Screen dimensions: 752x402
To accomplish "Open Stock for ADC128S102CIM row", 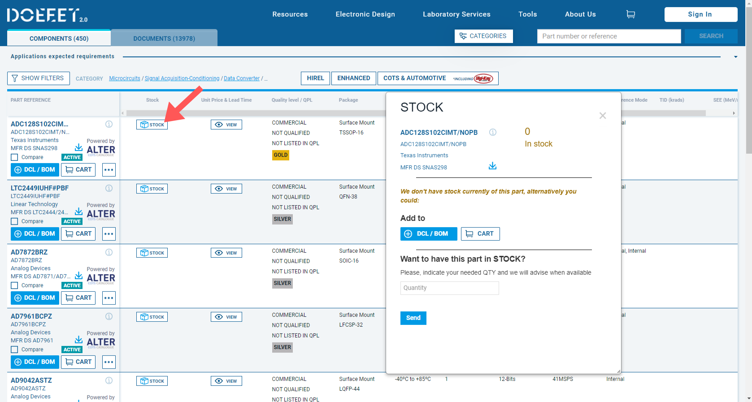I will [152, 125].
